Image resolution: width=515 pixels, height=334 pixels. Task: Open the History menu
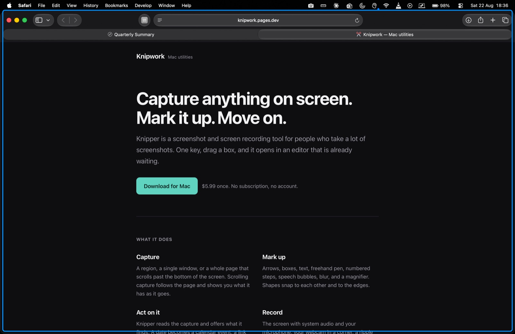[x=91, y=5]
